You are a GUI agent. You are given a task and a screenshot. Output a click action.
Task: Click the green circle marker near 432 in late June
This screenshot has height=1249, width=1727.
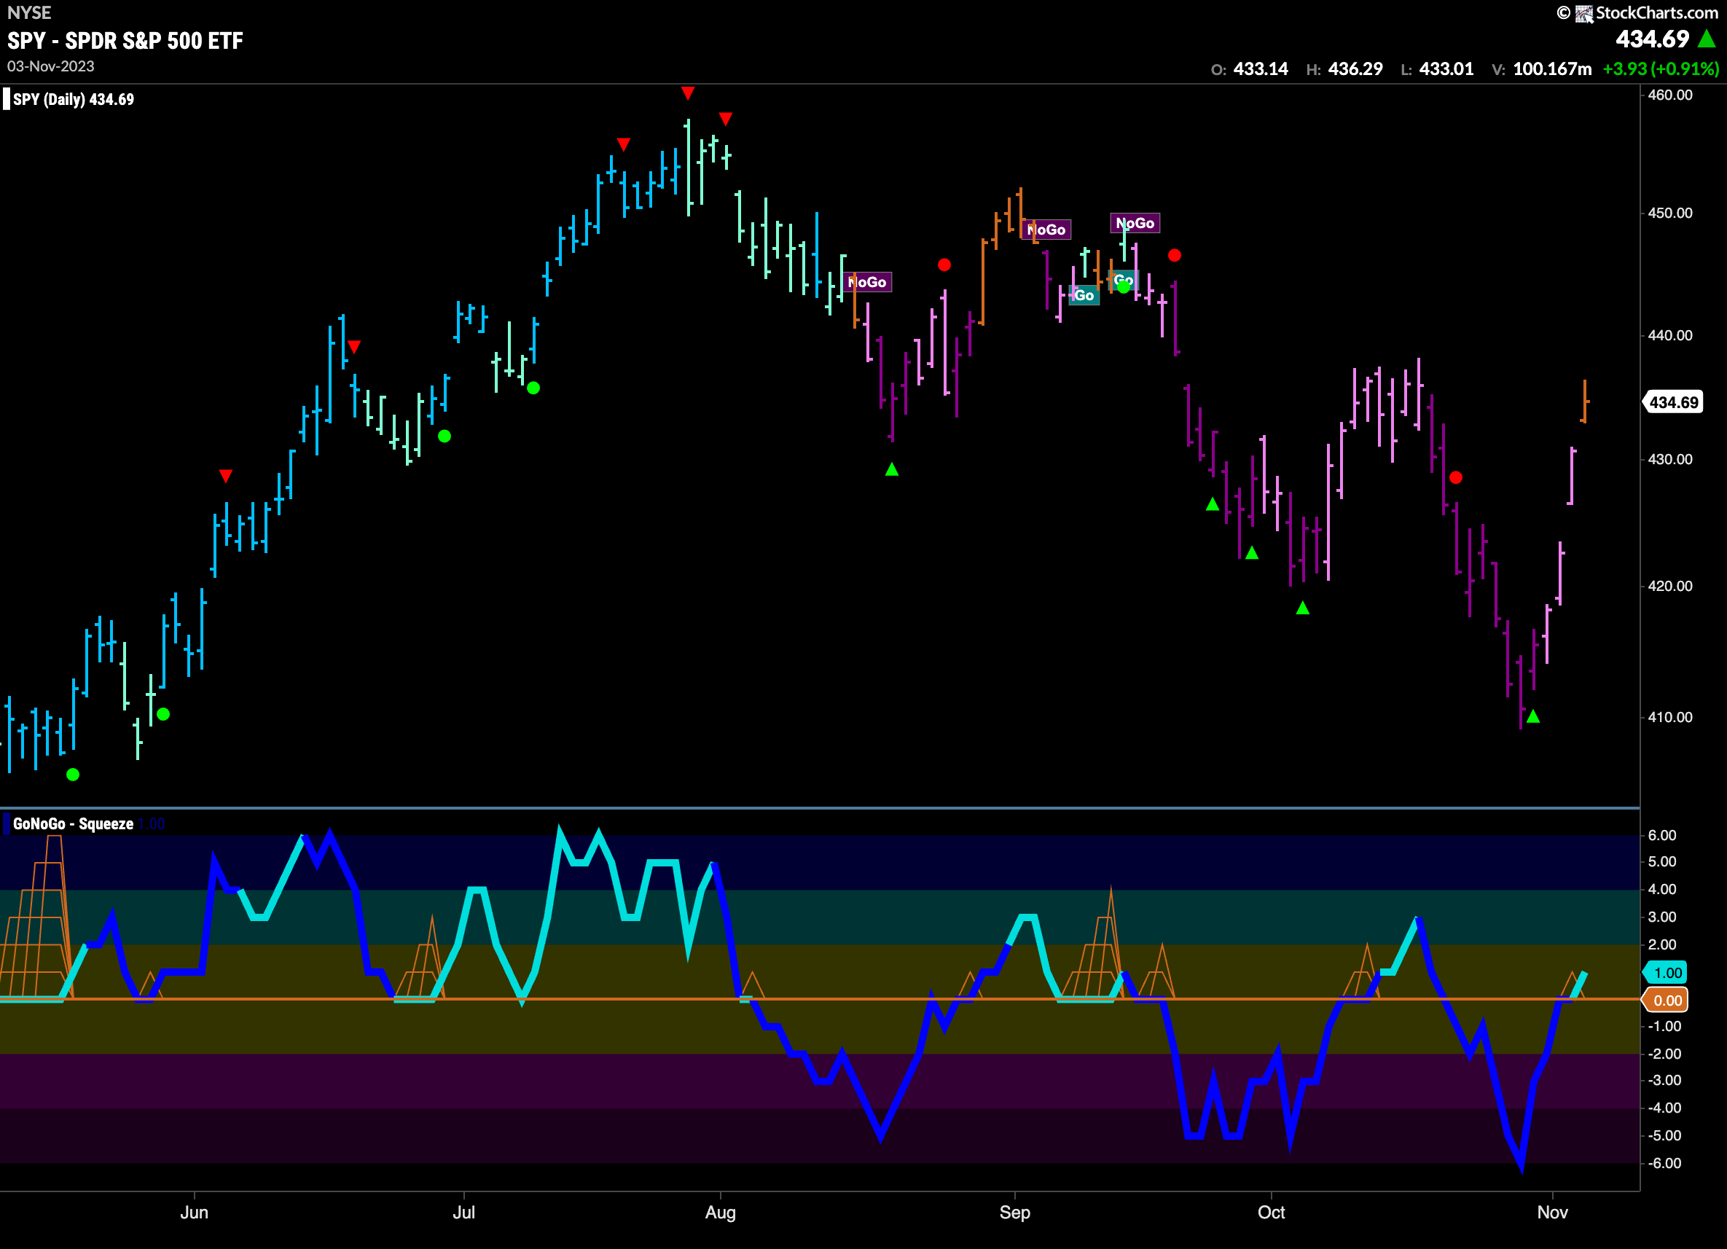point(445,436)
